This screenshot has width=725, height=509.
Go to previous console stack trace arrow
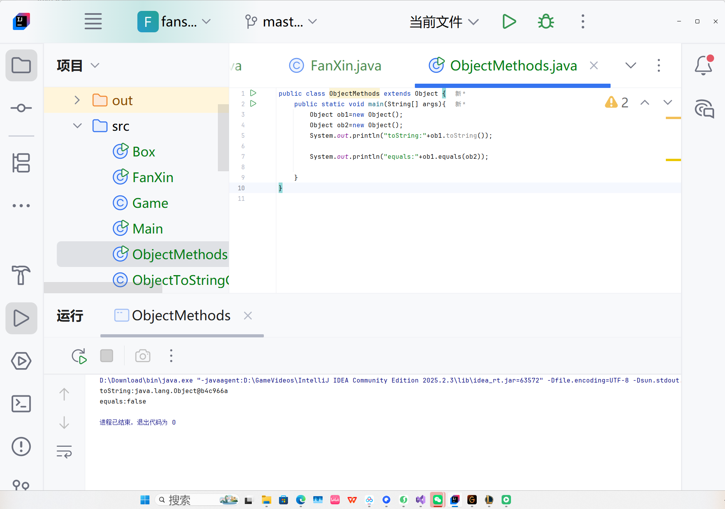pyautogui.click(x=64, y=394)
